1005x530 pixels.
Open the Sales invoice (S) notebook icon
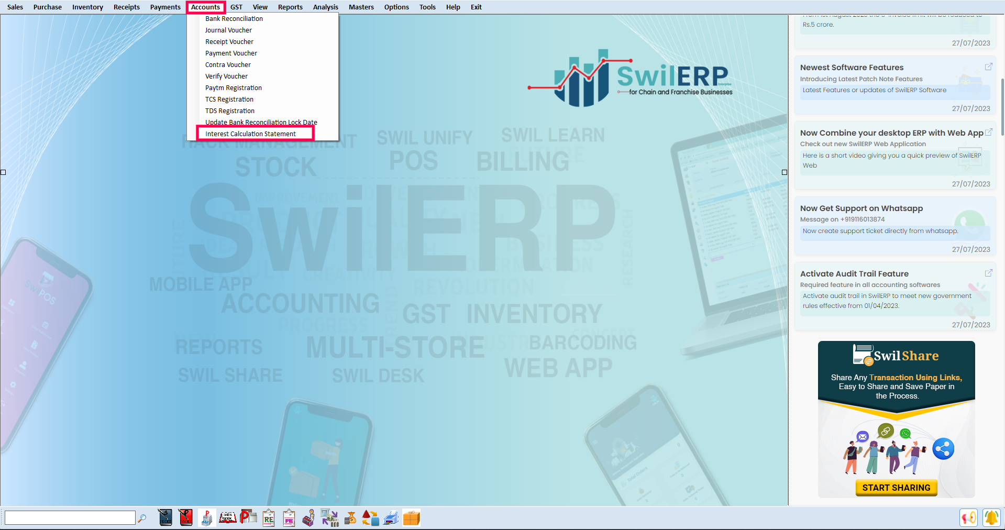tap(165, 517)
